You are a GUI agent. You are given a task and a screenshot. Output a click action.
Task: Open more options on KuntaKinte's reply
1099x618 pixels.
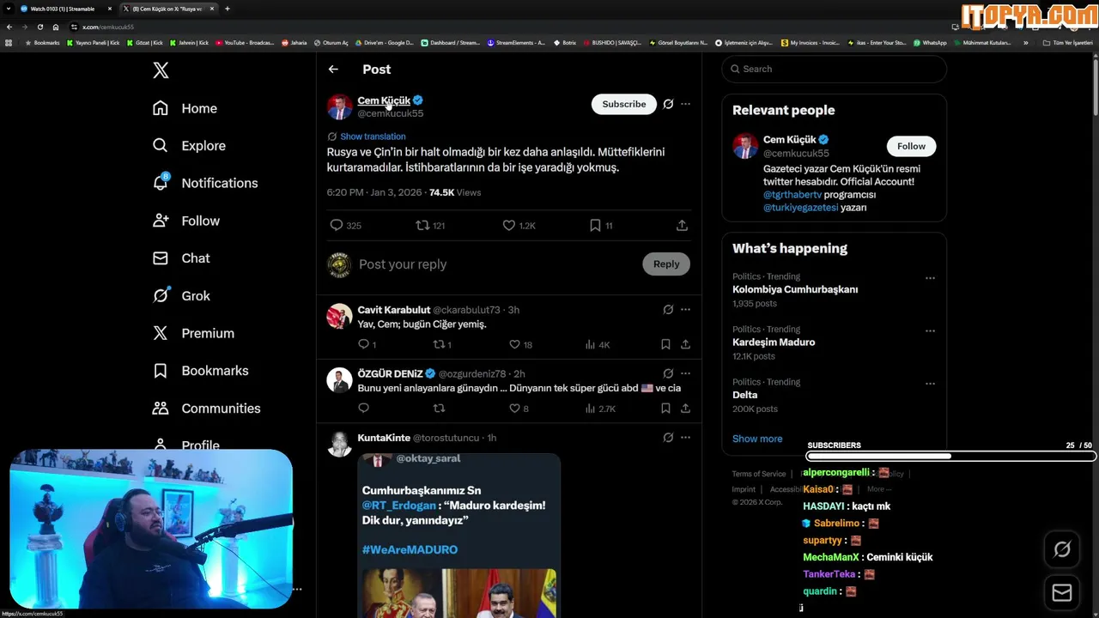[x=685, y=438]
